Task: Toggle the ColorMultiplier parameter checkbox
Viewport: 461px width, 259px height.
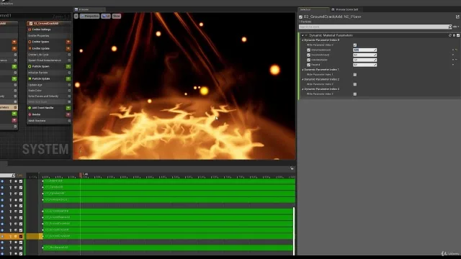Action: point(309,60)
